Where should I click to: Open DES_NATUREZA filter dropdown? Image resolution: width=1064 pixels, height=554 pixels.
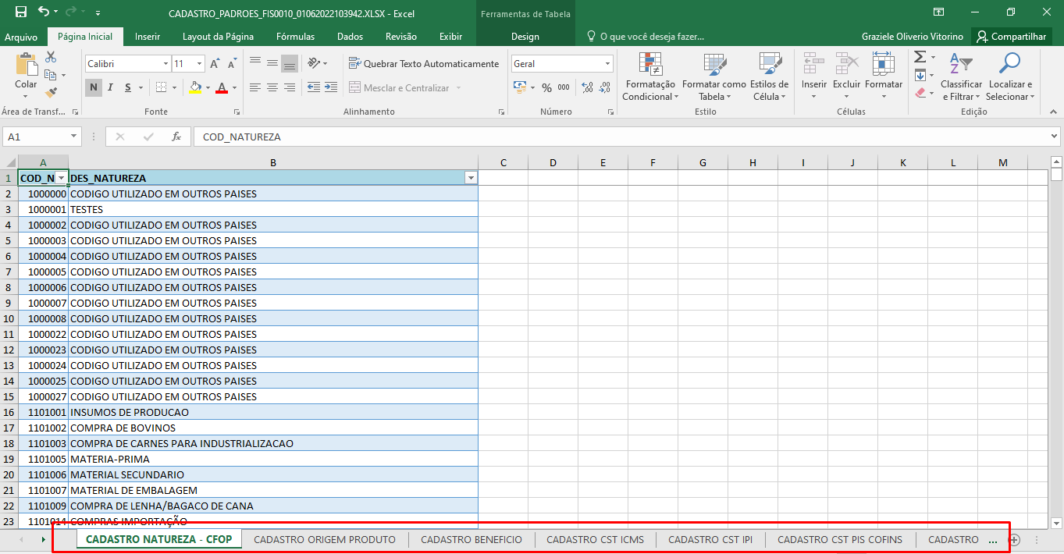471,178
